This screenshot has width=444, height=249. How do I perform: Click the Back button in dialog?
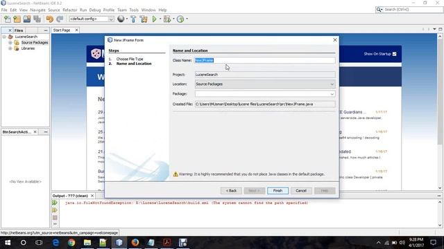(231, 191)
